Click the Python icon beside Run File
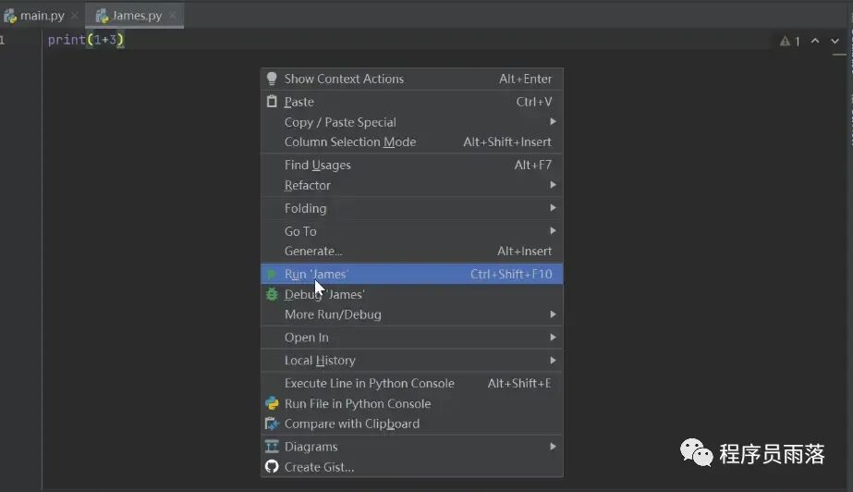 click(x=272, y=403)
